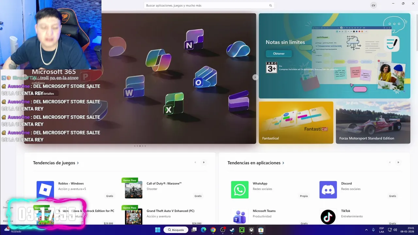Viewport: 418px width, 235px height.
Task: Click Gratis button for Roblox
Action: tap(109, 196)
